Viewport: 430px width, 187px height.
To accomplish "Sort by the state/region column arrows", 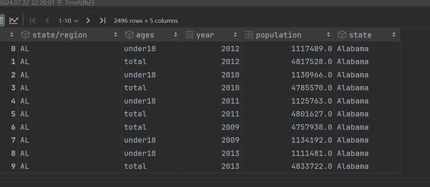I will [116, 35].
